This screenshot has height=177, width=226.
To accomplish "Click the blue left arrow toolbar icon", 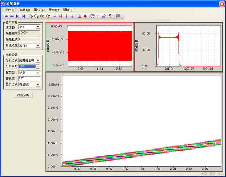I will tap(11, 16).
